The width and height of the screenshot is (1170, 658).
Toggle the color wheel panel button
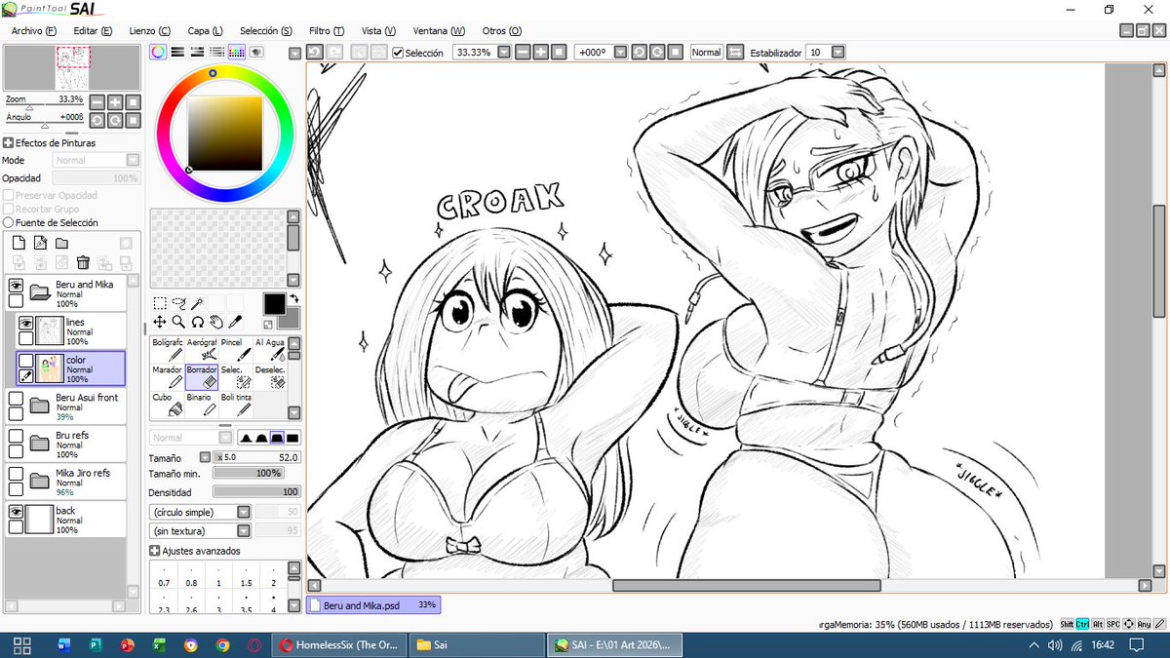[x=158, y=53]
